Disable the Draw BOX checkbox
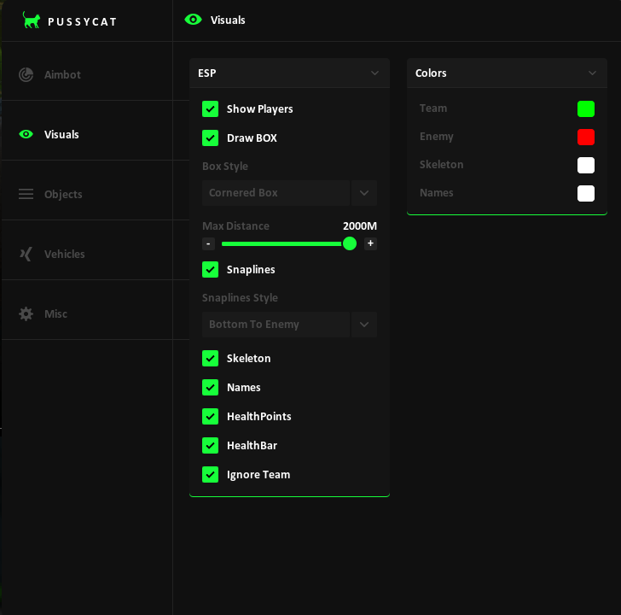This screenshot has height=615, width=621. pyautogui.click(x=211, y=138)
